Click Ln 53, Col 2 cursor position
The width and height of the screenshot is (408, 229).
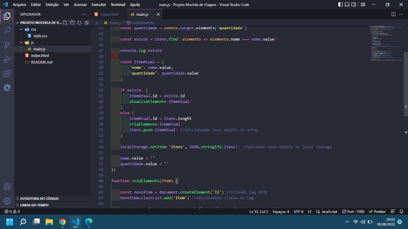click(x=259, y=211)
